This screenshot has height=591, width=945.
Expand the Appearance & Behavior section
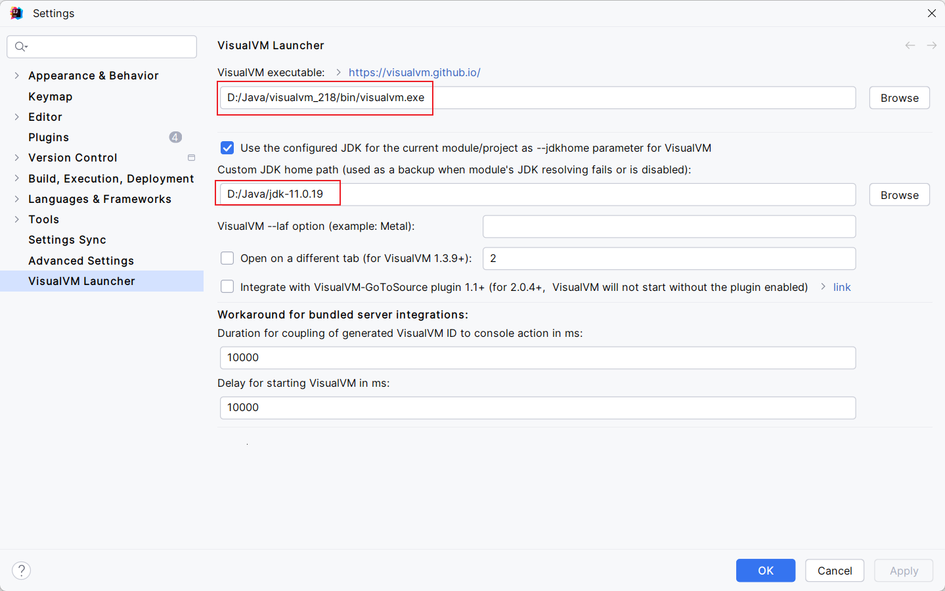point(16,76)
